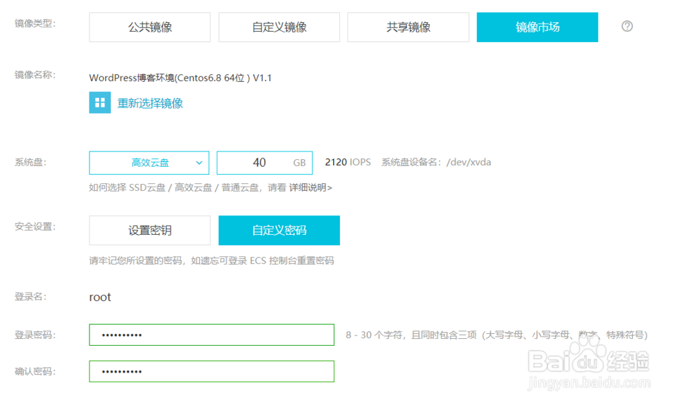
Task: Choose the 设置密钥 security option
Action: click(149, 231)
